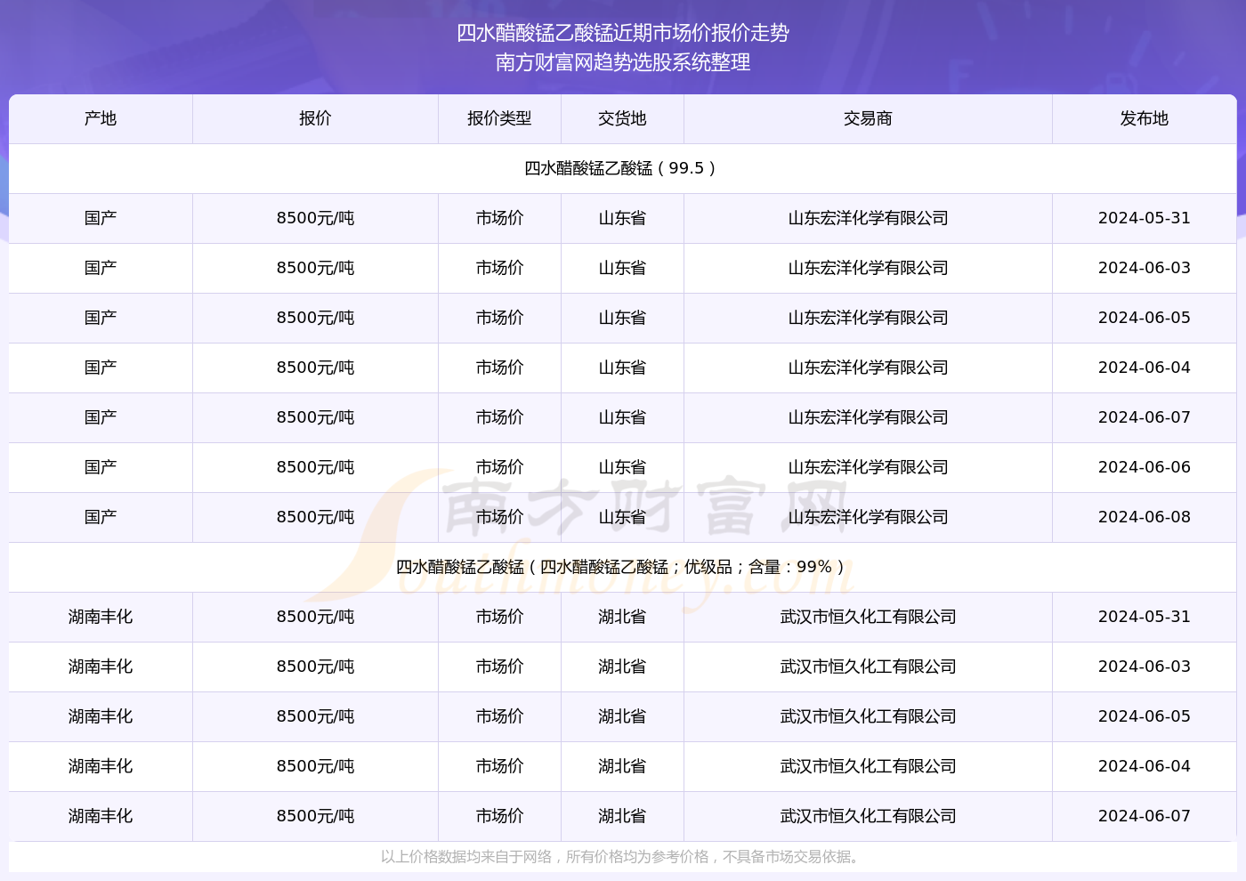Click 市场价 in 武汉市恒久化工 2024-06-04 row

click(x=499, y=766)
